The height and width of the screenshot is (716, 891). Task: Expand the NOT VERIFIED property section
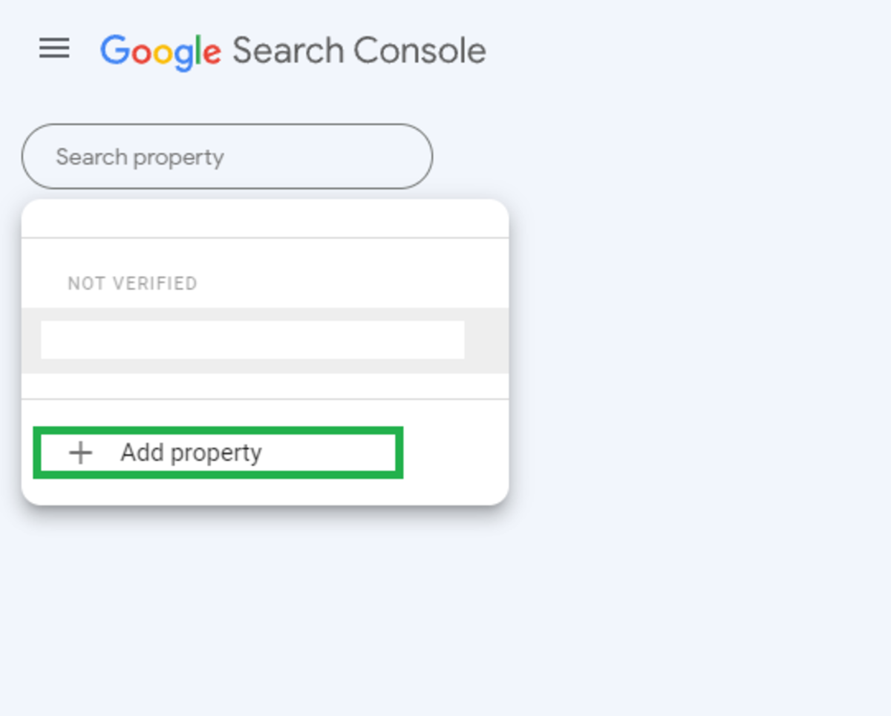132,283
